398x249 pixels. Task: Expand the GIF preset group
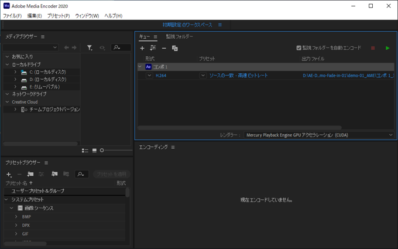[x=16, y=234]
